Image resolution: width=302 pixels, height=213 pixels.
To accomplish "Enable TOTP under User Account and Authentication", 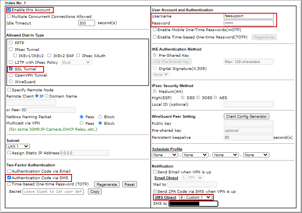I will click(155, 37).
